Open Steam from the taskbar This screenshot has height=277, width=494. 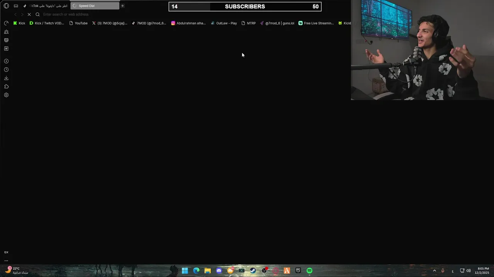tap(253, 270)
